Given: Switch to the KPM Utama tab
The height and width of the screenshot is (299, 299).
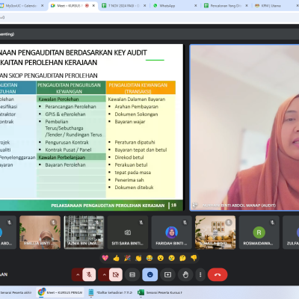Looking at the screenshot, I should point(271,5).
